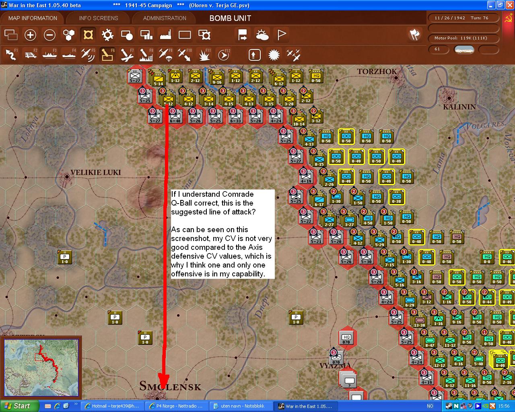This screenshot has height=412, width=515.
Task: Click the Kalinin city marker
Action: coord(449,98)
